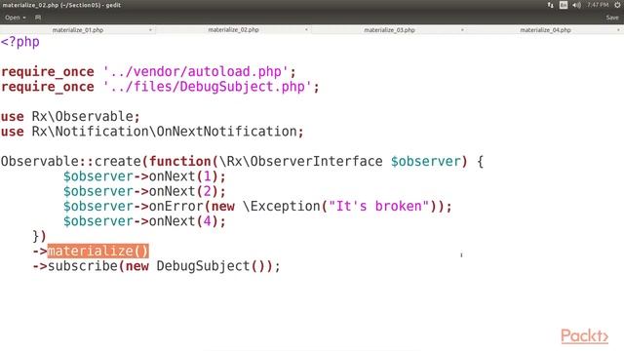Click the new document icon beside Open
The height and width of the screenshot is (351, 624).
[38, 18]
